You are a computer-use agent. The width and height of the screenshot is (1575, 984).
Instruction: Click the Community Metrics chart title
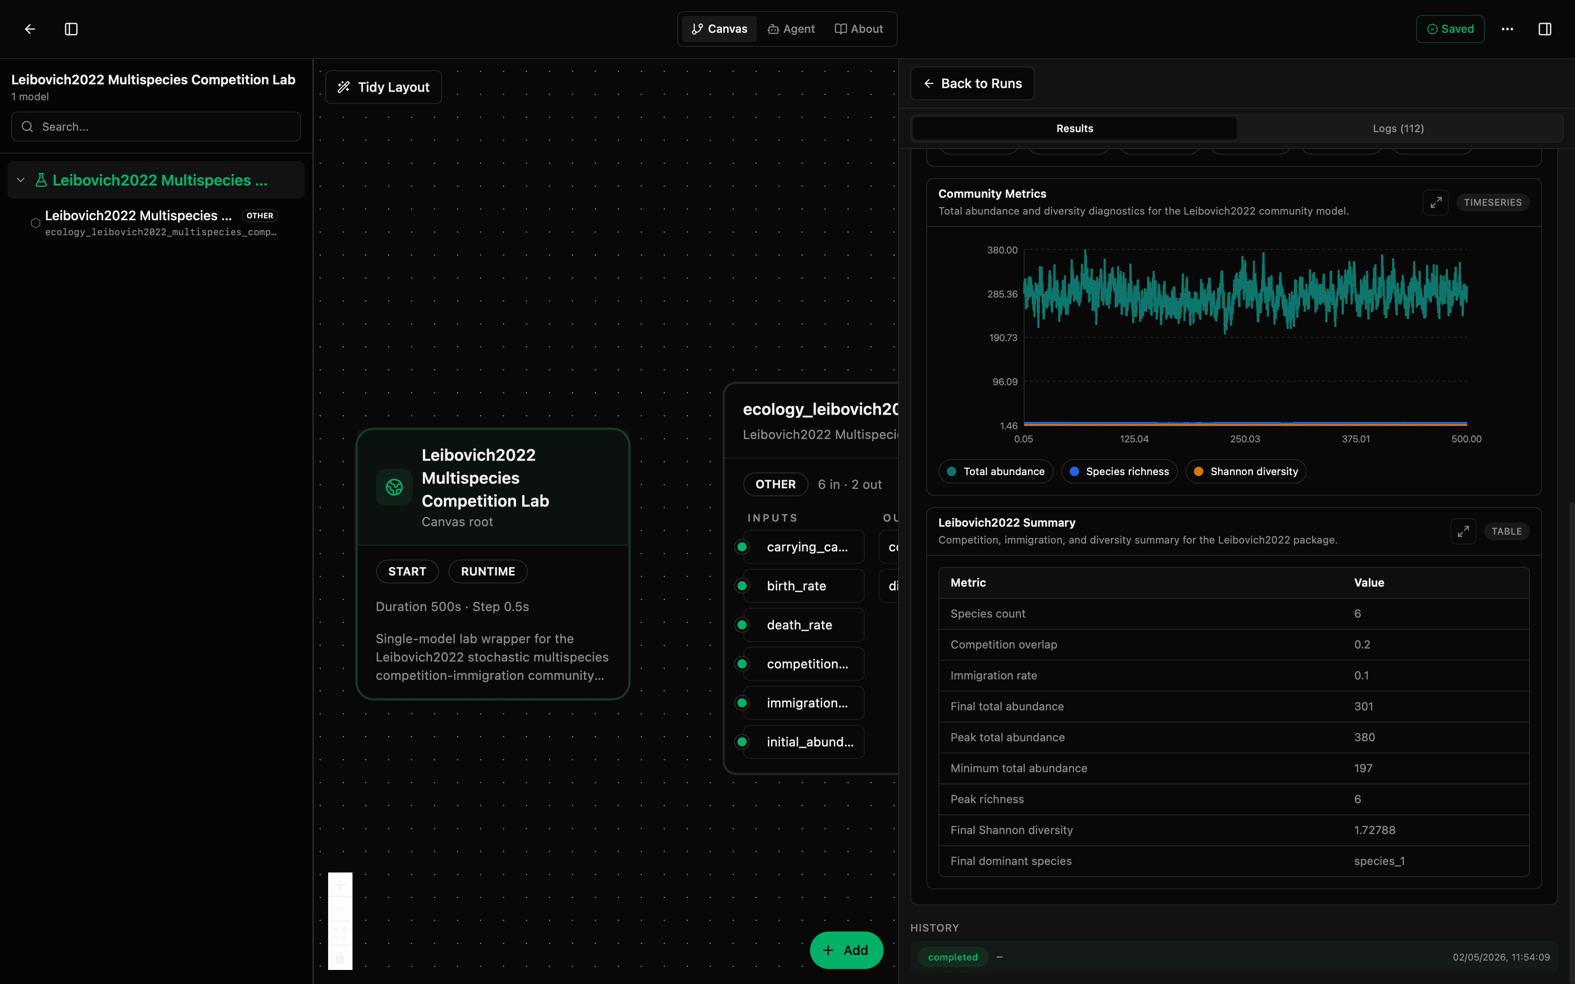(992, 193)
